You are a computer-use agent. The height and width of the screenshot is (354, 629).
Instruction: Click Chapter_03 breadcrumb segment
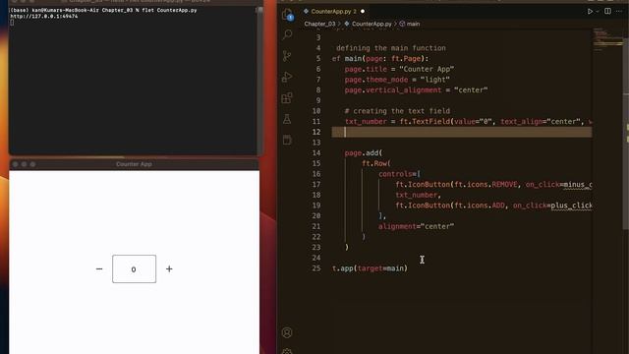tap(319, 24)
